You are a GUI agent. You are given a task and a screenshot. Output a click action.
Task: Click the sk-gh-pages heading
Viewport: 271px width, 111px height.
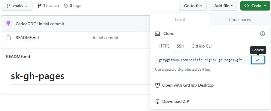click(x=38, y=76)
